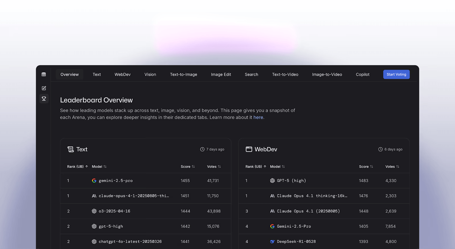Open the WebDev leaderboard card title
The height and width of the screenshot is (249, 455).
[x=266, y=149]
